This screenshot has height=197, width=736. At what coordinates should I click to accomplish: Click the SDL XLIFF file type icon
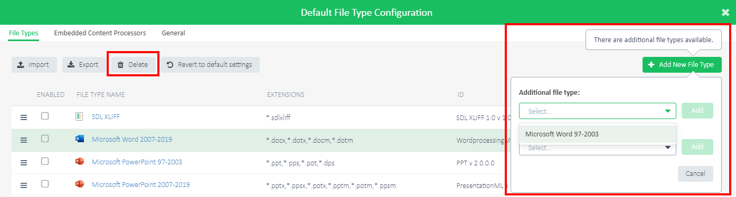click(x=80, y=116)
